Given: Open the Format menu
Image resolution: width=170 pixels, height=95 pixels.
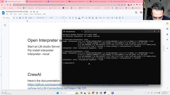Looking at the screenshot, I should pyautogui.click(x=26, y=14).
